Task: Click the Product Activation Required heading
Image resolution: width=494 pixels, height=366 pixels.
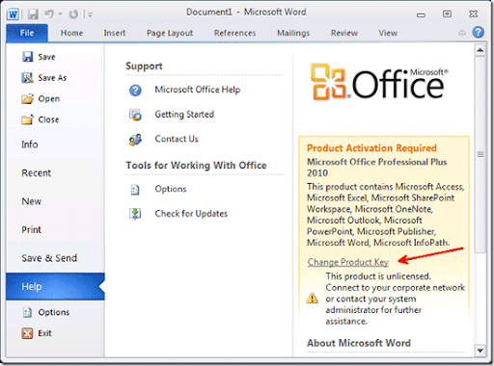Action: (371, 148)
